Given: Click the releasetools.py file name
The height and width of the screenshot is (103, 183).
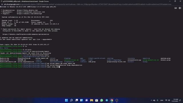Looking at the screenshot, I should point(134,60).
